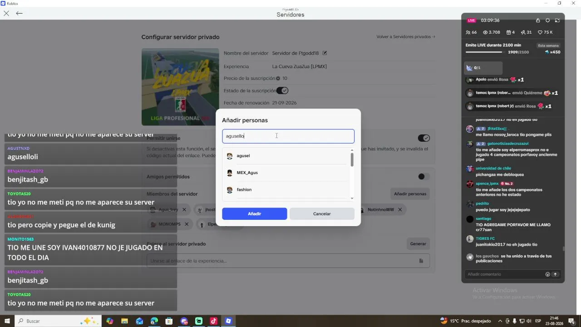Open TikTok from the taskbar
This screenshot has height=327, width=581.
[213, 321]
